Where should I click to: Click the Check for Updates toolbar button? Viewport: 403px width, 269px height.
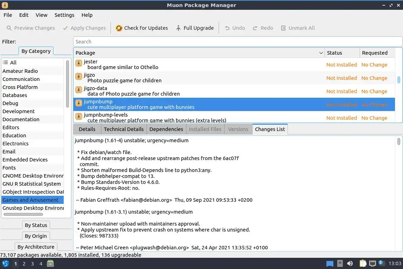(x=142, y=28)
